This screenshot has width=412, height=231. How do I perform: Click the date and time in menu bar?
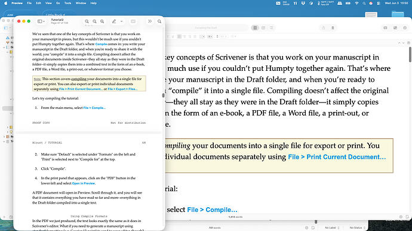pyautogui.click(x=396, y=3)
